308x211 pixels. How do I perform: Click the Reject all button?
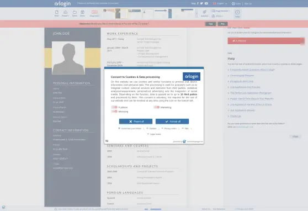tap(136, 122)
